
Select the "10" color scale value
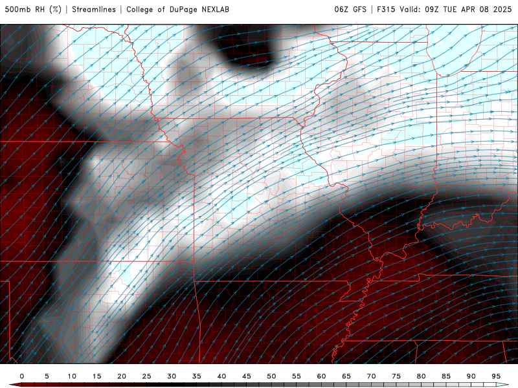(72, 376)
